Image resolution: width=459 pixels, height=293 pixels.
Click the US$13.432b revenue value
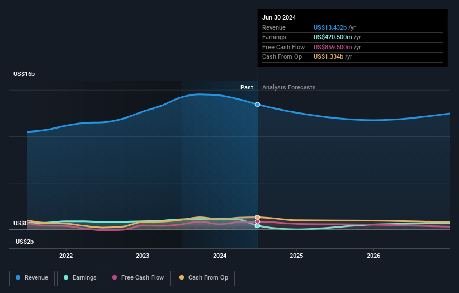click(x=330, y=27)
